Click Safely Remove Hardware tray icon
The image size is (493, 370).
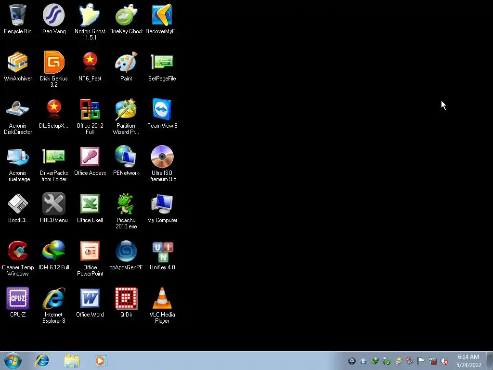(387, 361)
